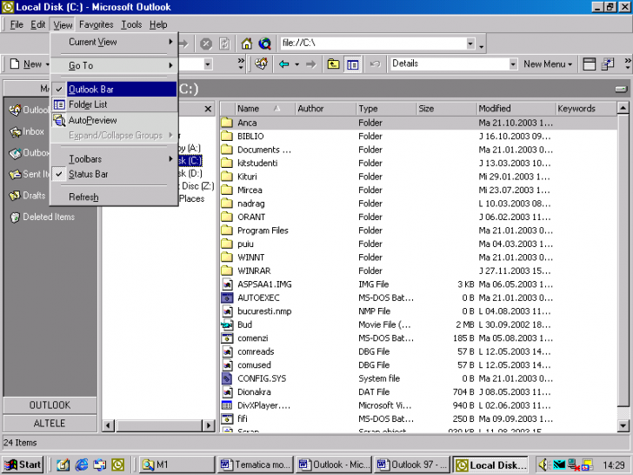Toggle the Folder List toolbar icon
This screenshot has width=633, height=475.
click(353, 64)
